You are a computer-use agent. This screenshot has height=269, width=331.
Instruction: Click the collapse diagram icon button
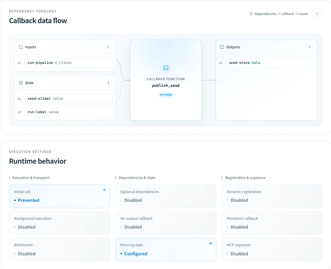317,14
